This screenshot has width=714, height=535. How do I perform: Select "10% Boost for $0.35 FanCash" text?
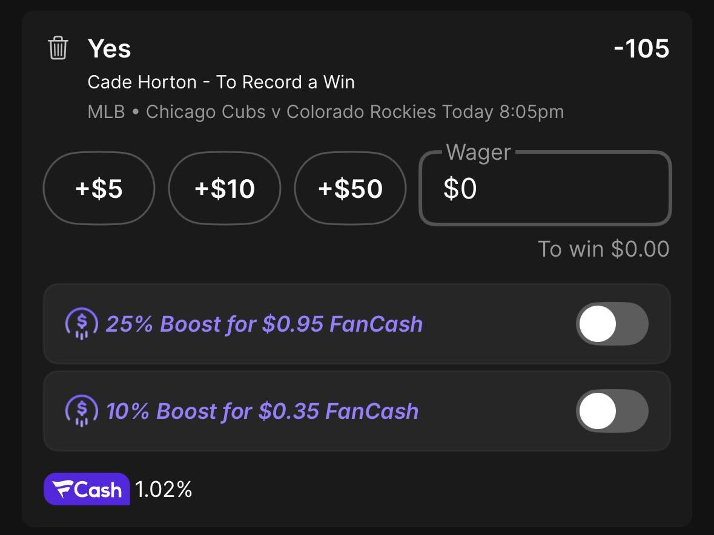pos(262,412)
